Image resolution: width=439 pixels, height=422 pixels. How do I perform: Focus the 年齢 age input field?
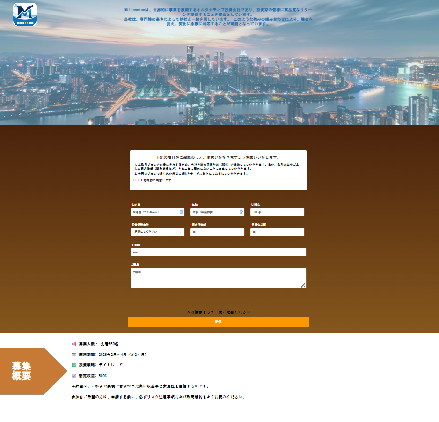(214, 212)
